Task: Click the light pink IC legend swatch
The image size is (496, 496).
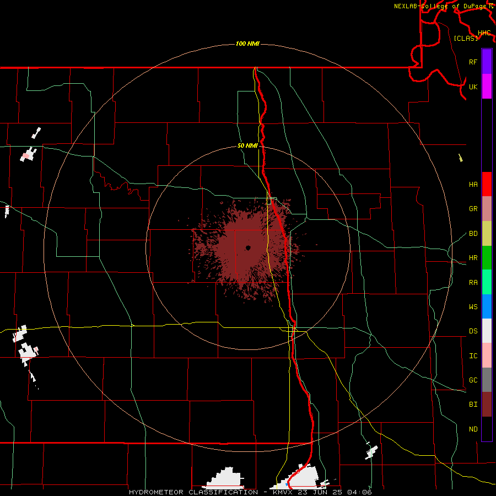Action: tap(487, 355)
